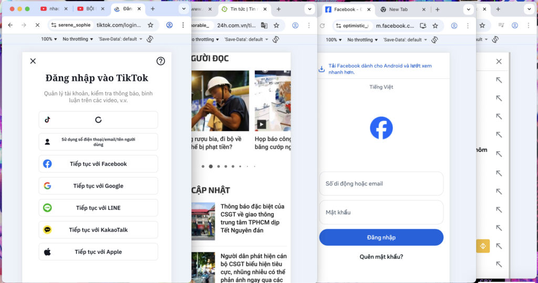Click rotate device icon in Facebook window toolbar

(436, 39)
